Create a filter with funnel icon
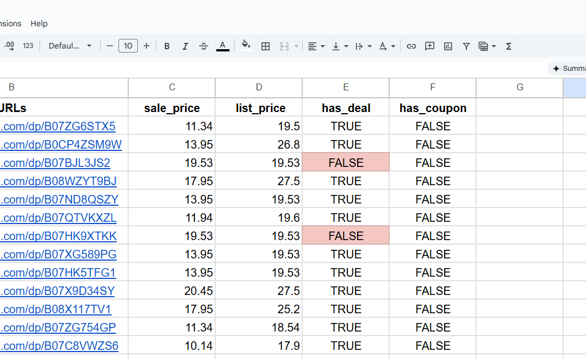Viewport: 586px width, 359px height. [466, 46]
